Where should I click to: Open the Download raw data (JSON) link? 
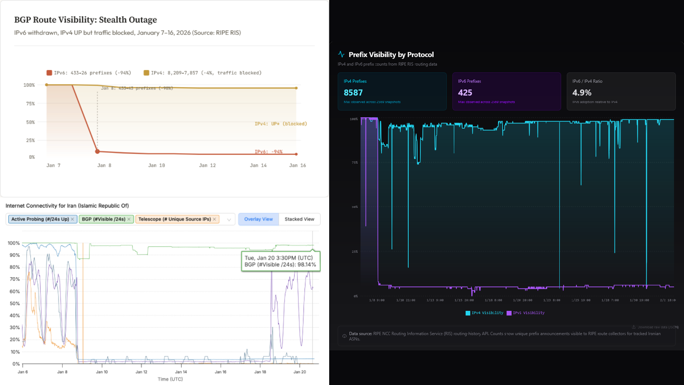point(658,327)
